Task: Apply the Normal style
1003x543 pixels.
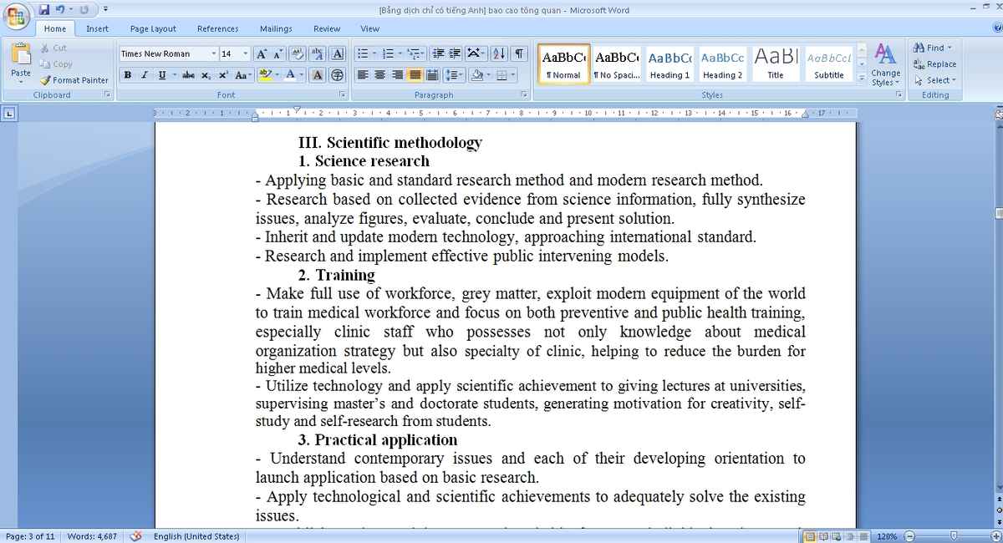Action: [564, 64]
